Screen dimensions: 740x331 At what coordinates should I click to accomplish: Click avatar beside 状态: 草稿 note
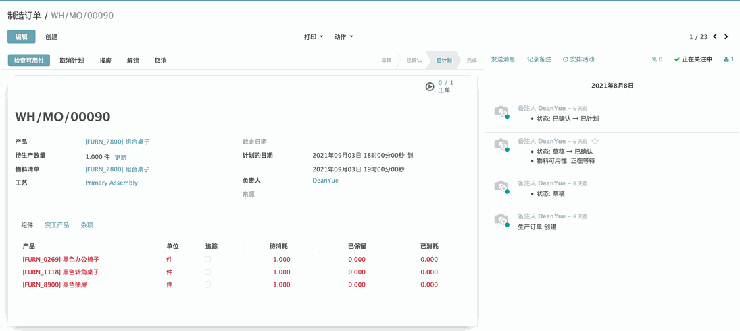pos(501,187)
